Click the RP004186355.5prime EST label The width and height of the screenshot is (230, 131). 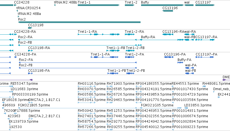coord(154,84)
